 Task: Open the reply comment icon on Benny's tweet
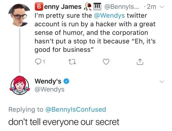(38, 62)
